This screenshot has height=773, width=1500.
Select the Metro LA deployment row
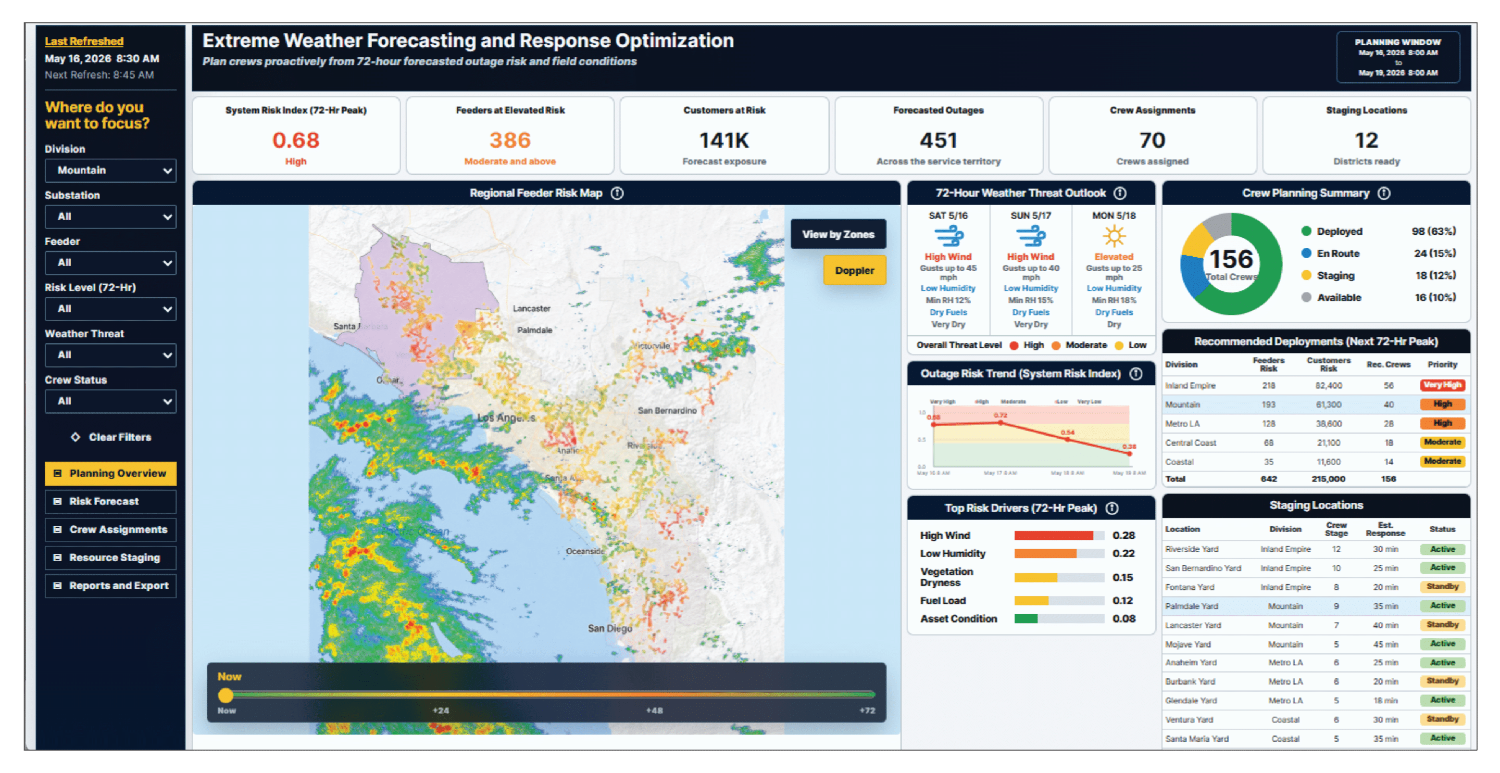tap(1316, 424)
